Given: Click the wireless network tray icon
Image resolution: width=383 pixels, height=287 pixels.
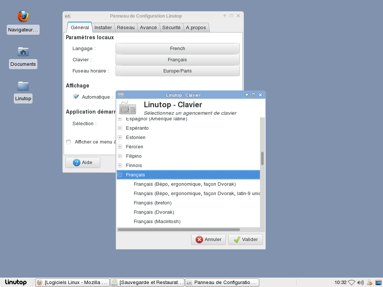Looking at the screenshot, I should click(x=352, y=283).
